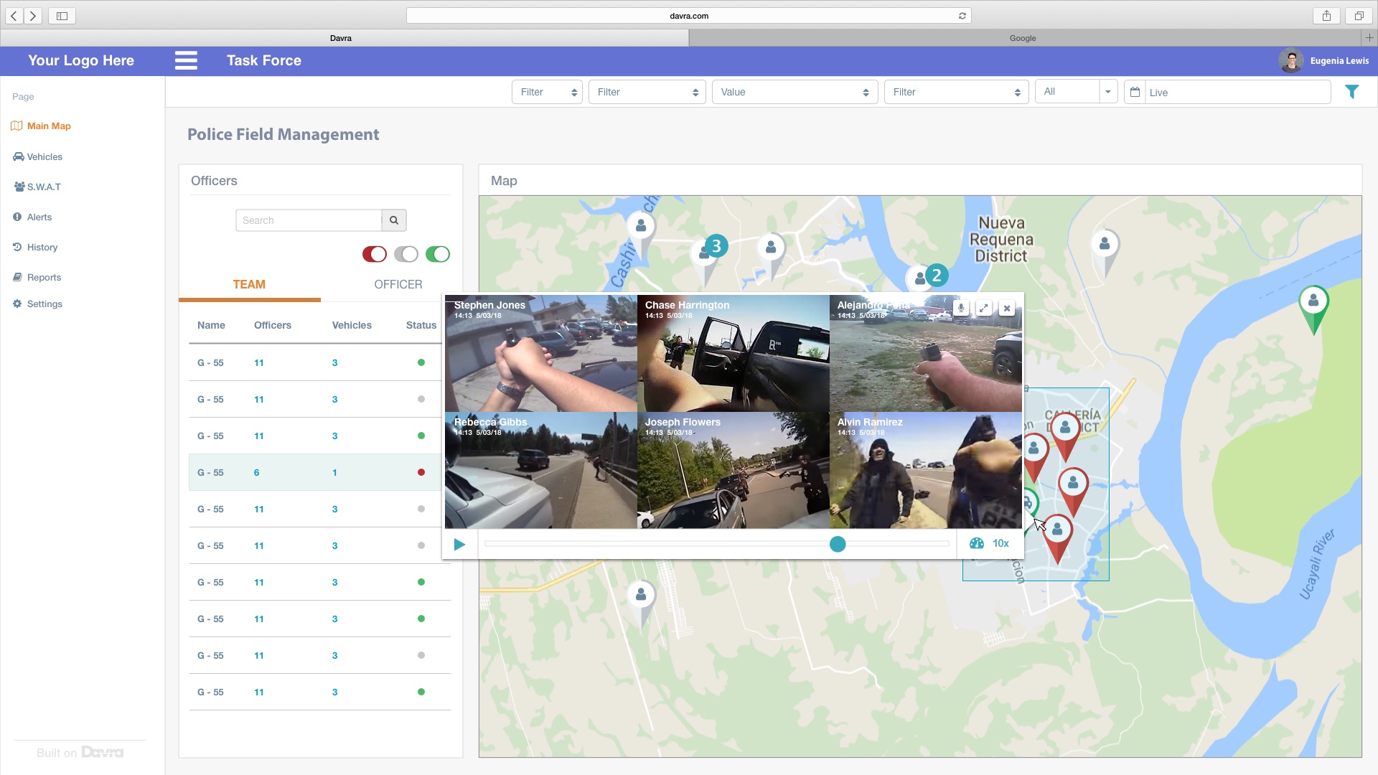The width and height of the screenshot is (1378, 775).
Task: Click the officer Search input field
Action: click(309, 220)
